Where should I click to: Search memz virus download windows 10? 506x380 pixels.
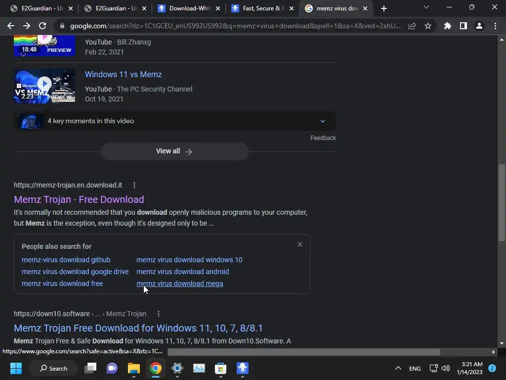(189, 260)
